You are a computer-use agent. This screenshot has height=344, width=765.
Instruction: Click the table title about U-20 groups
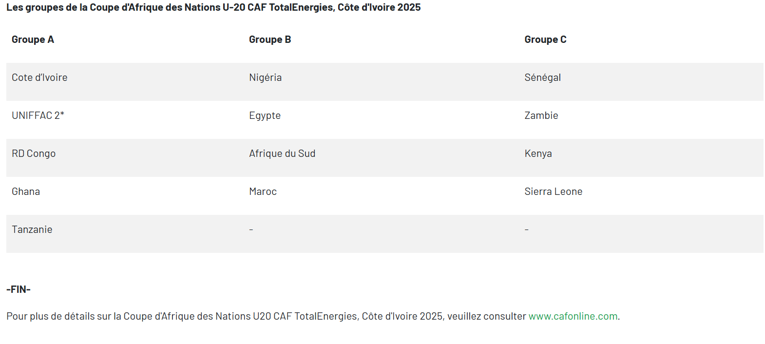click(213, 7)
